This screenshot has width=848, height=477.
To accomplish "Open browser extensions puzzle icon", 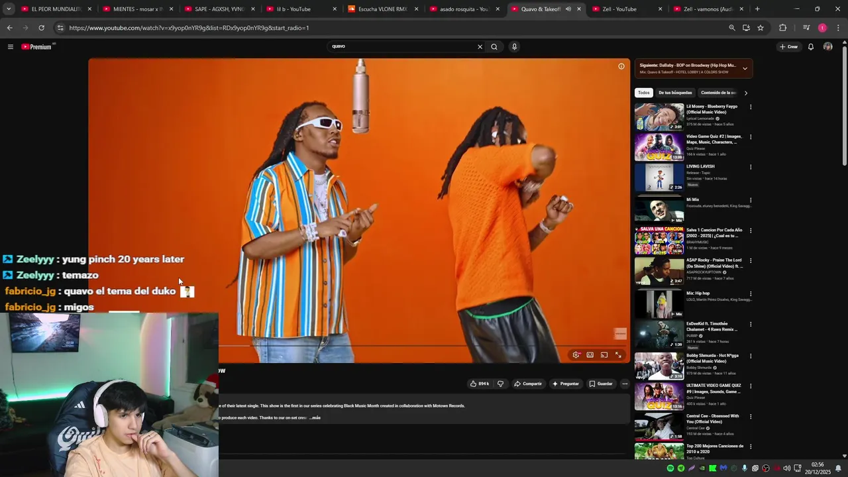I will pyautogui.click(x=782, y=28).
